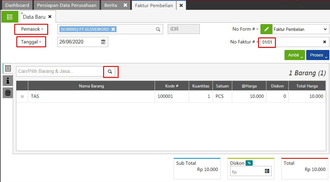
Task: Click the green pencil edit form icon
Action: click(266, 29)
